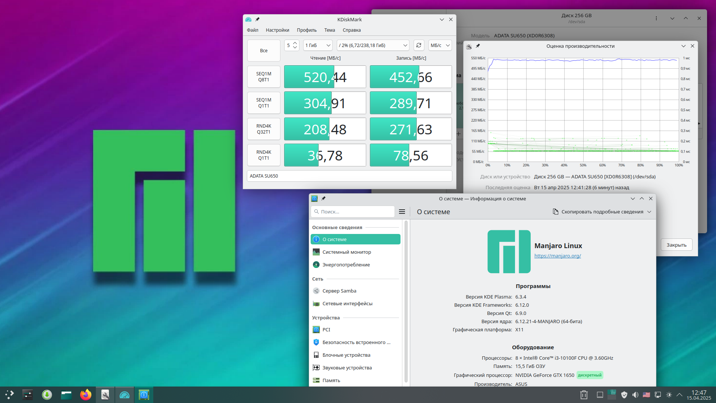
Task: Click the KDiskMark app icon in its title bar
Action: tap(248, 19)
